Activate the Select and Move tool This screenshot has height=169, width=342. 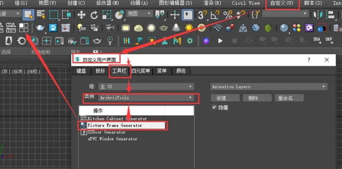tap(81, 15)
